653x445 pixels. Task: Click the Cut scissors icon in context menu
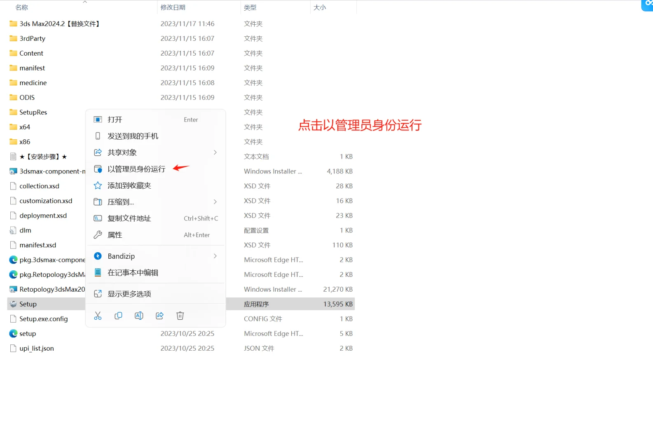coord(98,316)
